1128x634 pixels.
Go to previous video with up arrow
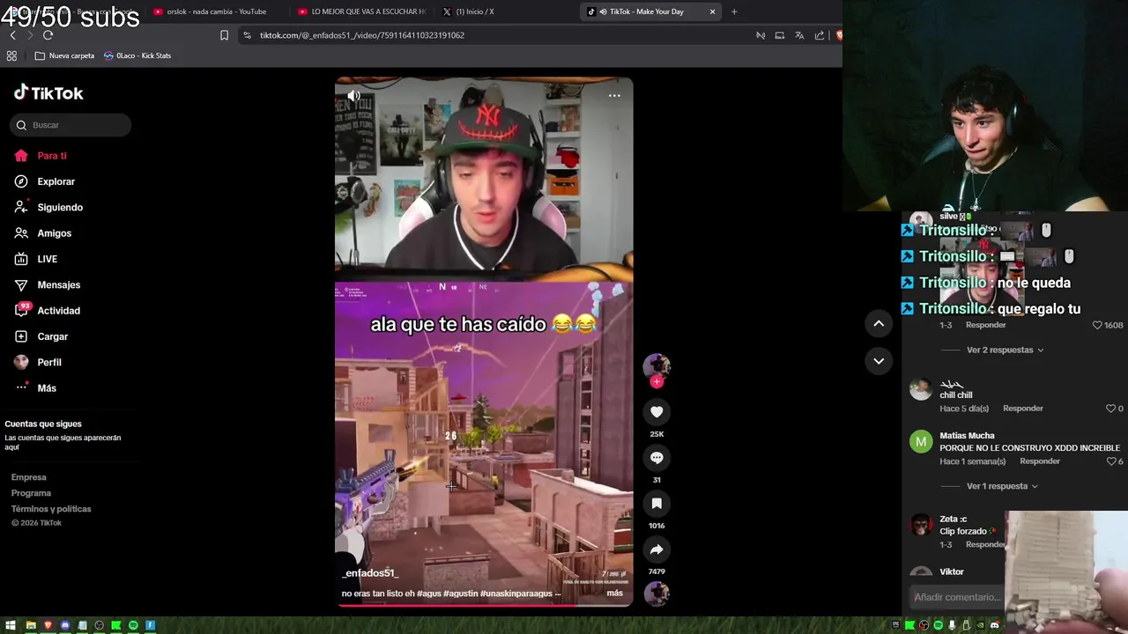click(879, 324)
